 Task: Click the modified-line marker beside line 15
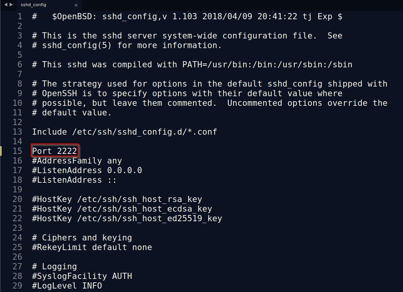1,151
